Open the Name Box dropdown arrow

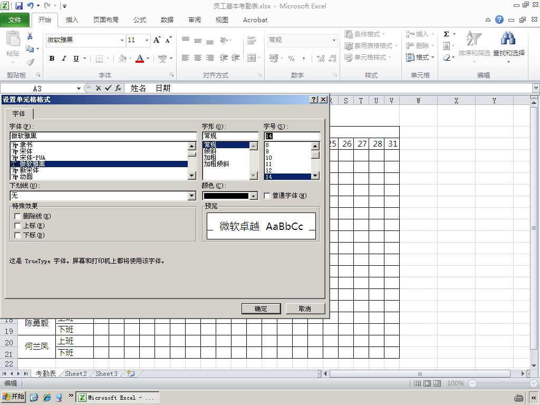pos(79,89)
